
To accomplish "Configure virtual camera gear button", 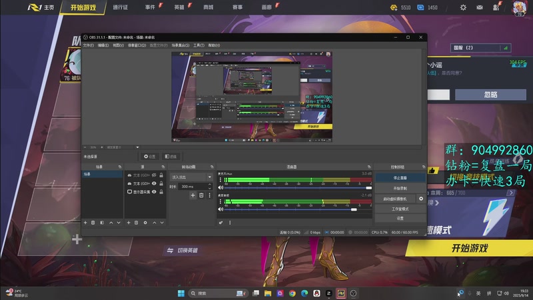I will 421,199.
